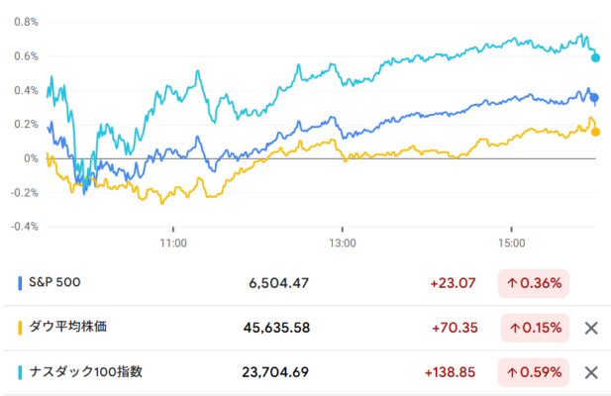Click the Dow ↑0.15% change badge
Viewport: 611px width, 396px height.
pos(535,328)
